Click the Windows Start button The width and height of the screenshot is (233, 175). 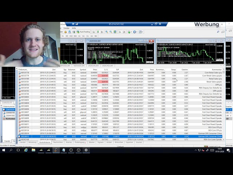3,150
